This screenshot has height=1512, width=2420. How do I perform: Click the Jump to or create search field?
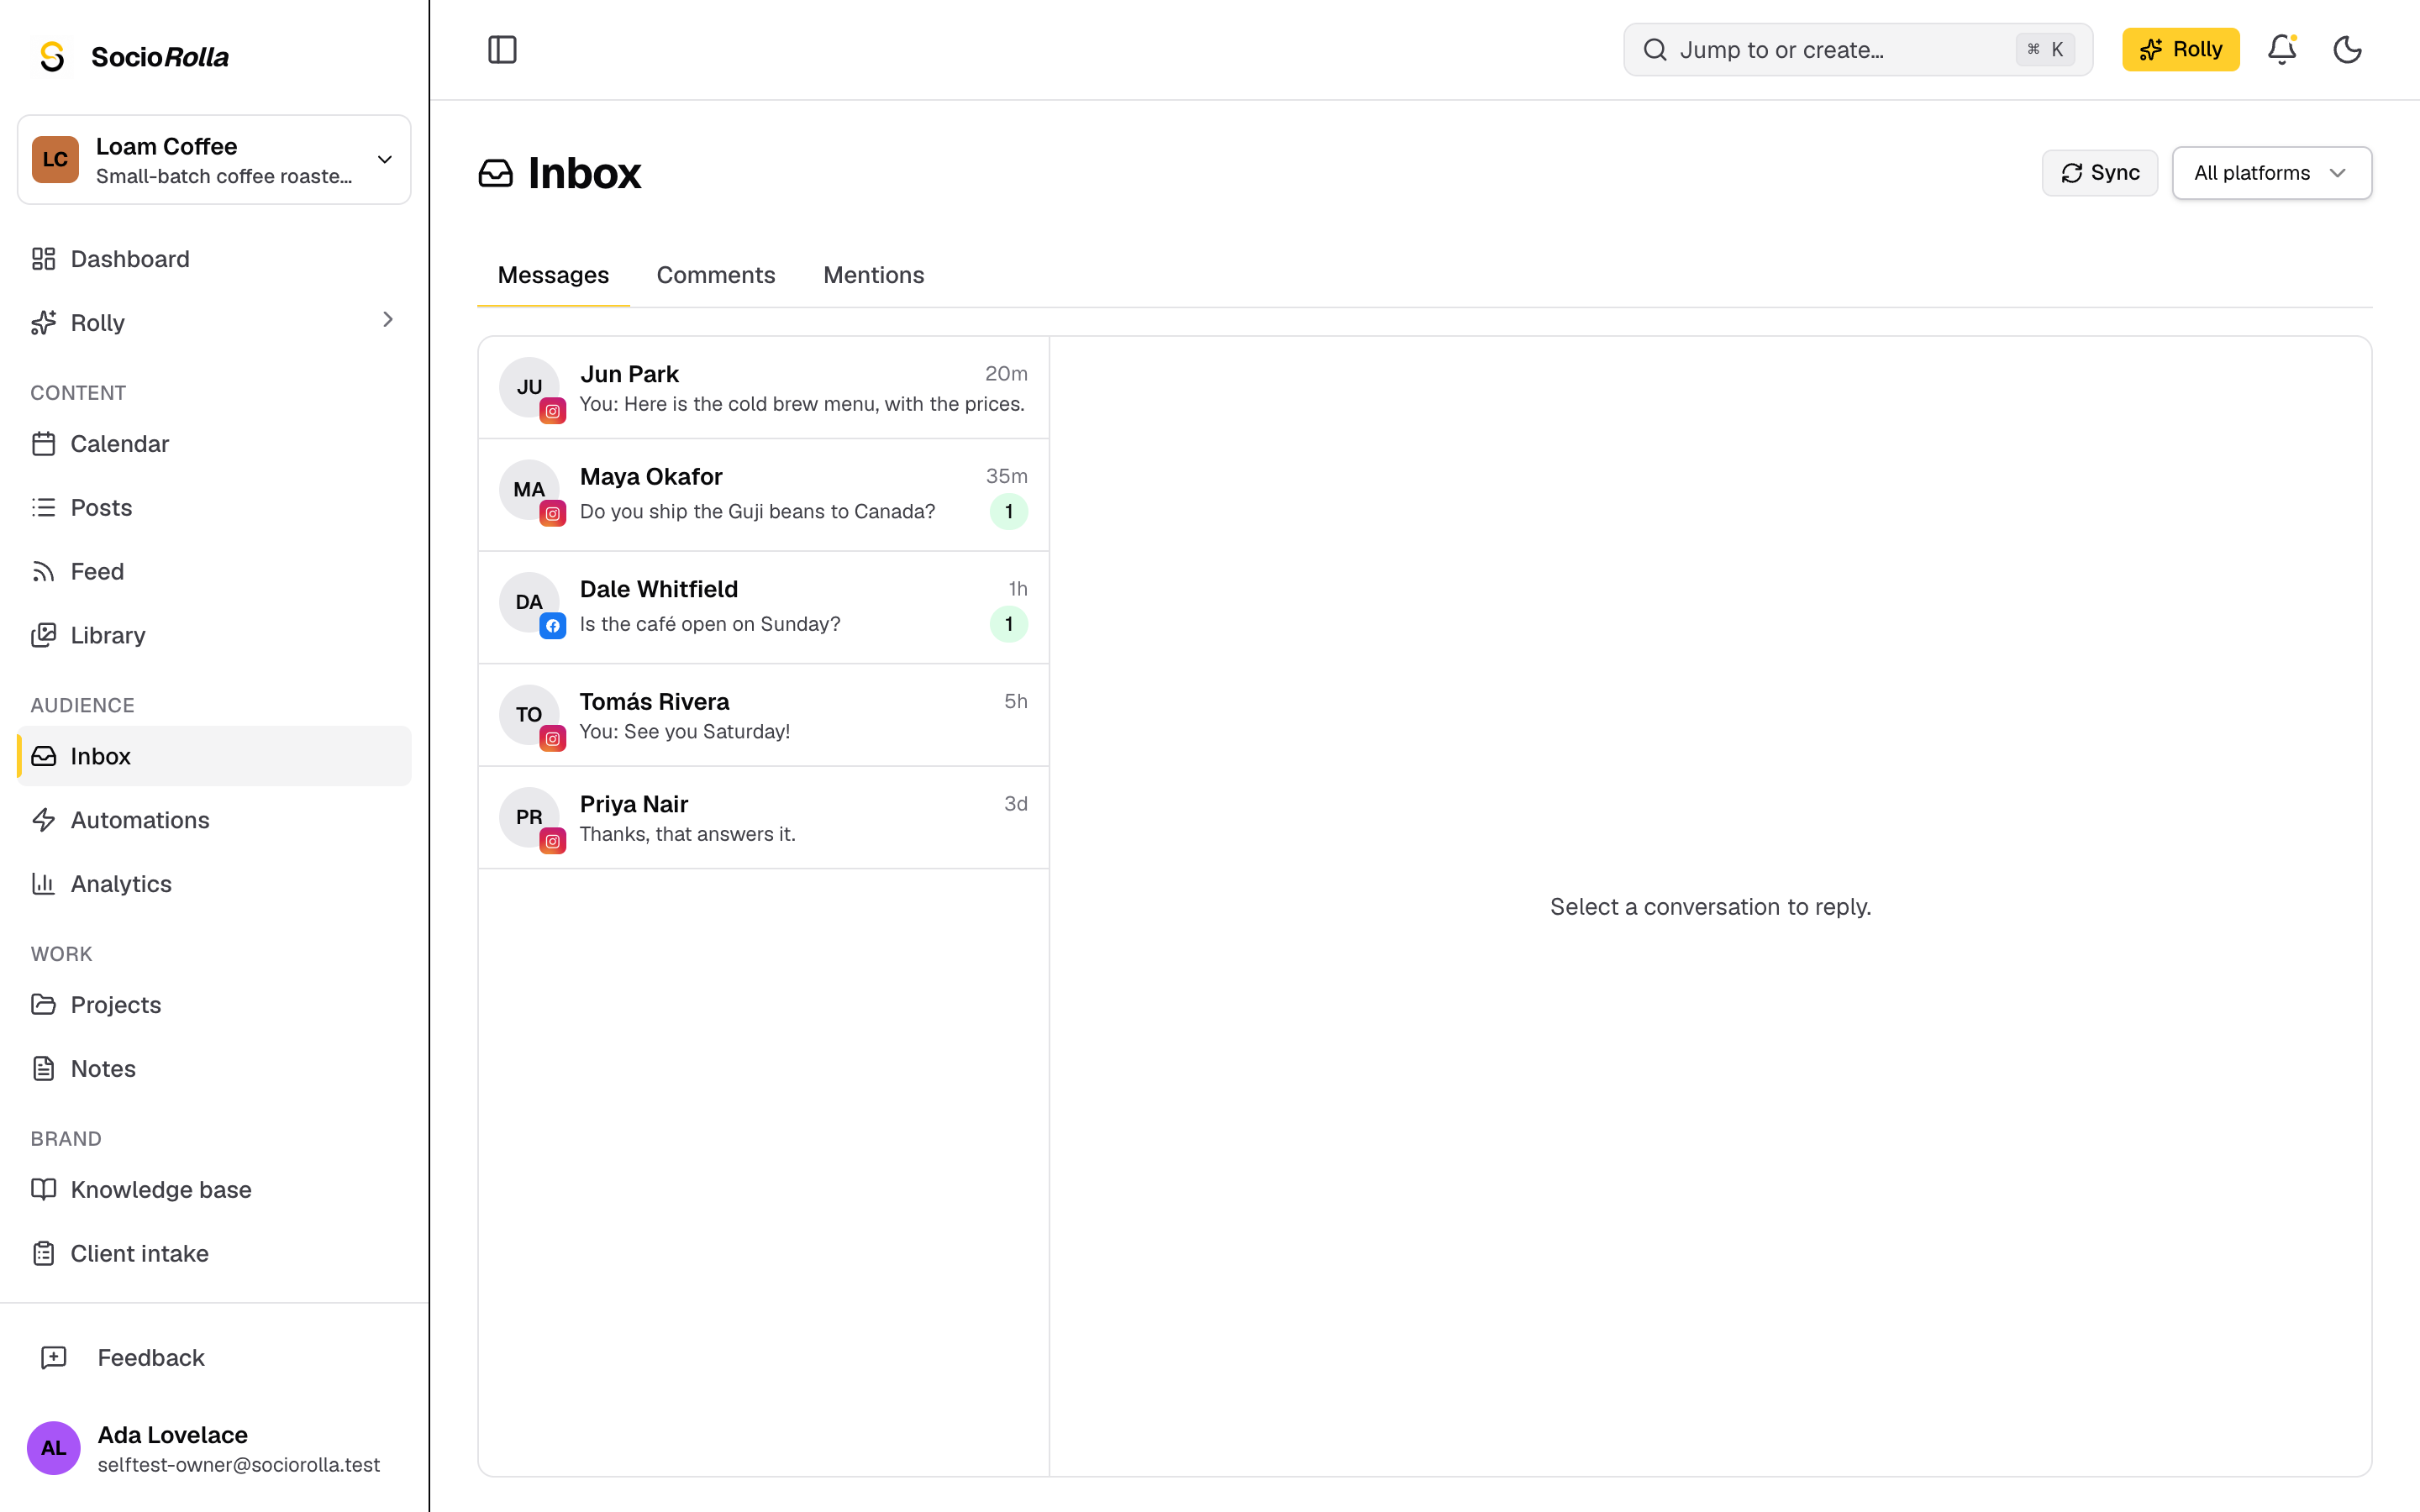pos(1857,49)
